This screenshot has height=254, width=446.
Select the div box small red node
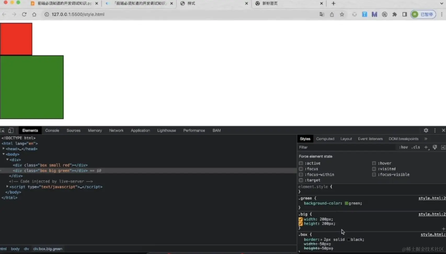pyautogui.click(x=50, y=165)
